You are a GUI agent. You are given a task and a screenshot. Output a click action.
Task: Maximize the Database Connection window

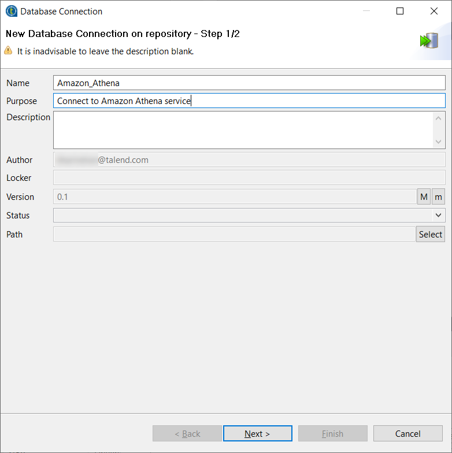click(x=400, y=11)
